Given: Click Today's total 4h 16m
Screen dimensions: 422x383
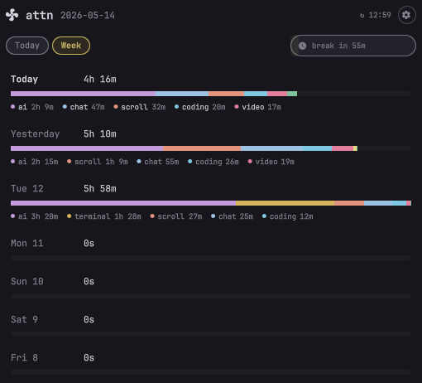Looking at the screenshot, I should pos(100,80).
